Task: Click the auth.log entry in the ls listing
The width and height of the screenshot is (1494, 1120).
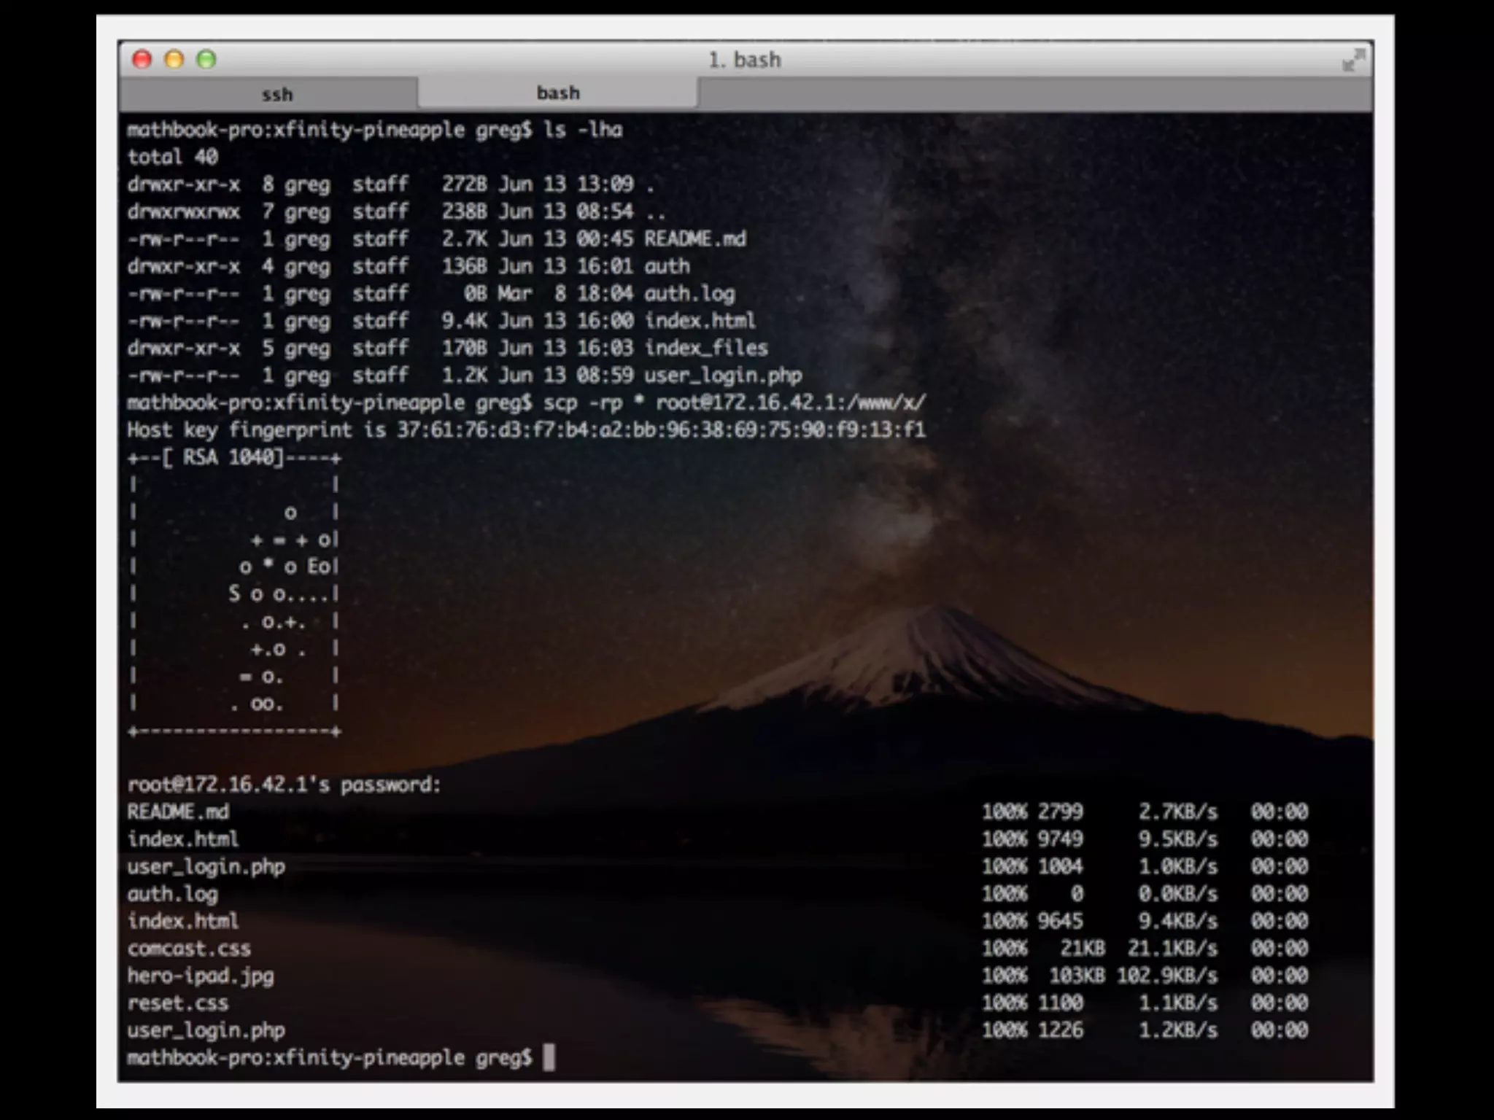Action: point(689,294)
